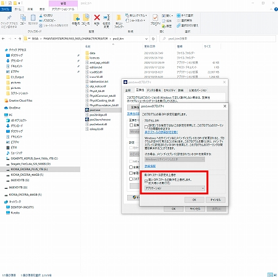Click the rename icon in the ribbon
The image size is (278, 277).
click(106, 17)
